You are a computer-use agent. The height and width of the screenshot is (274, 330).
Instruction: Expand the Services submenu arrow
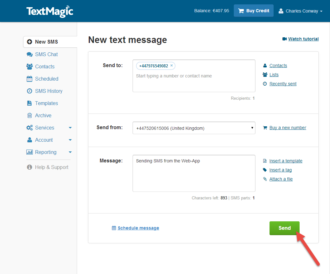coord(70,128)
